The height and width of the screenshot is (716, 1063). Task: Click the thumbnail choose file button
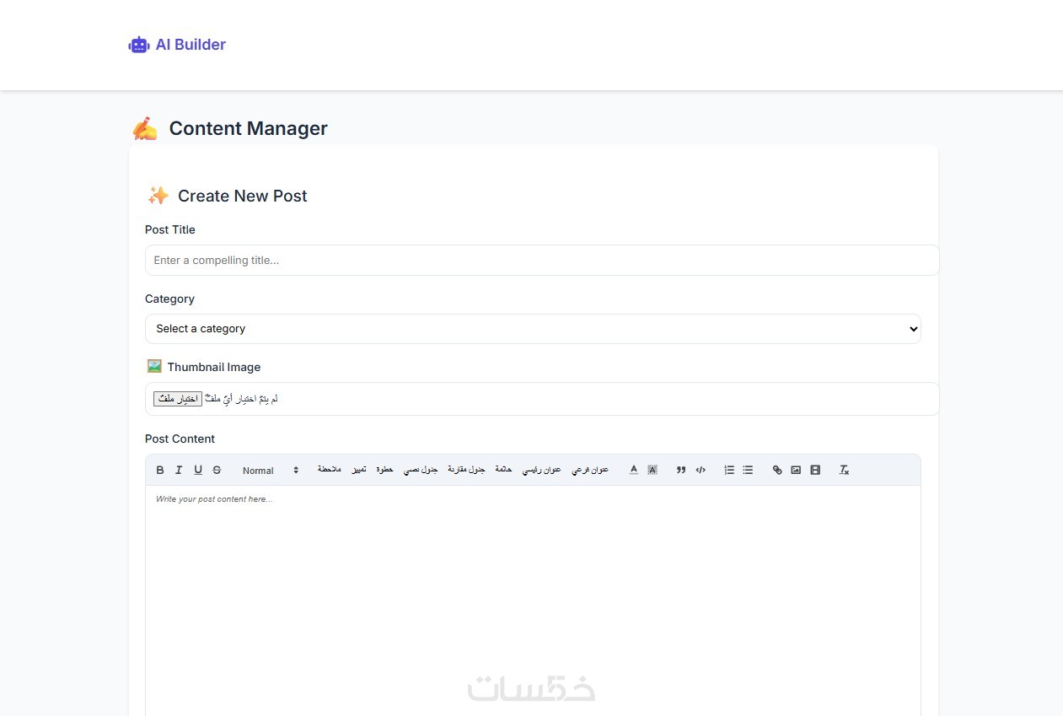coord(178,399)
